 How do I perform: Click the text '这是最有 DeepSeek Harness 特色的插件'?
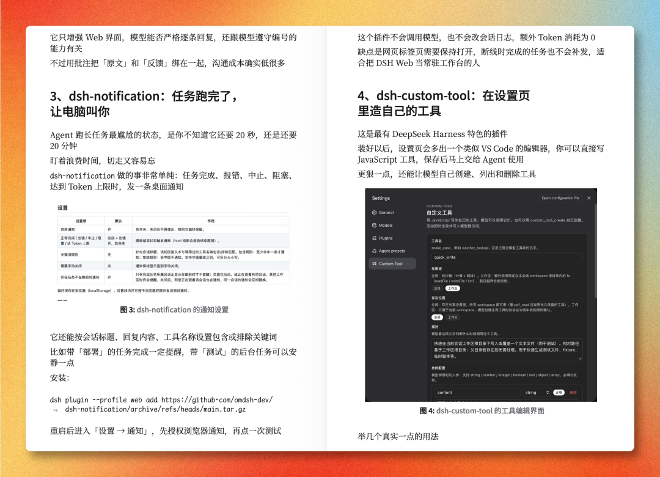tap(432, 134)
